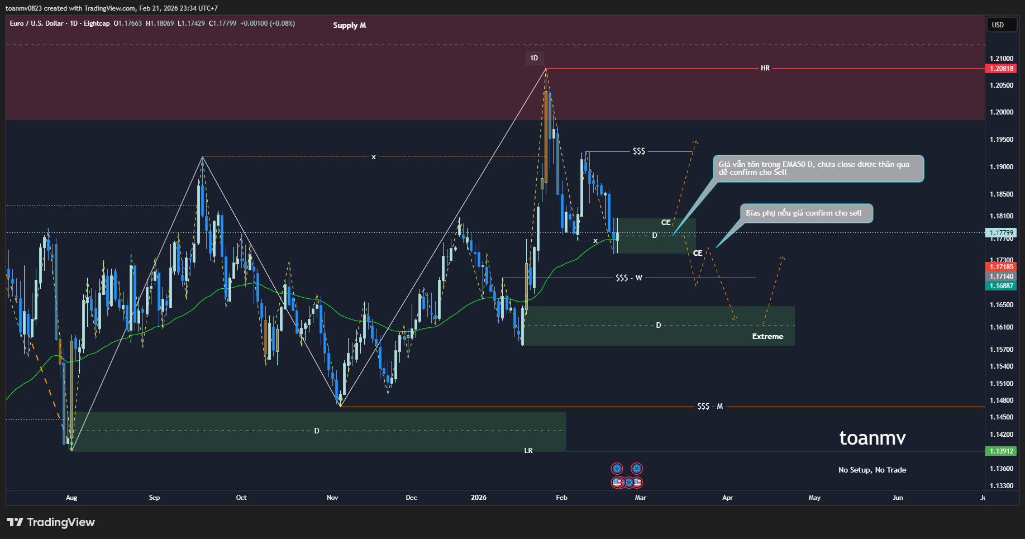1025x539 pixels.
Task: Click the red 1.17185 price label
Action: [x=1002, y=267]
